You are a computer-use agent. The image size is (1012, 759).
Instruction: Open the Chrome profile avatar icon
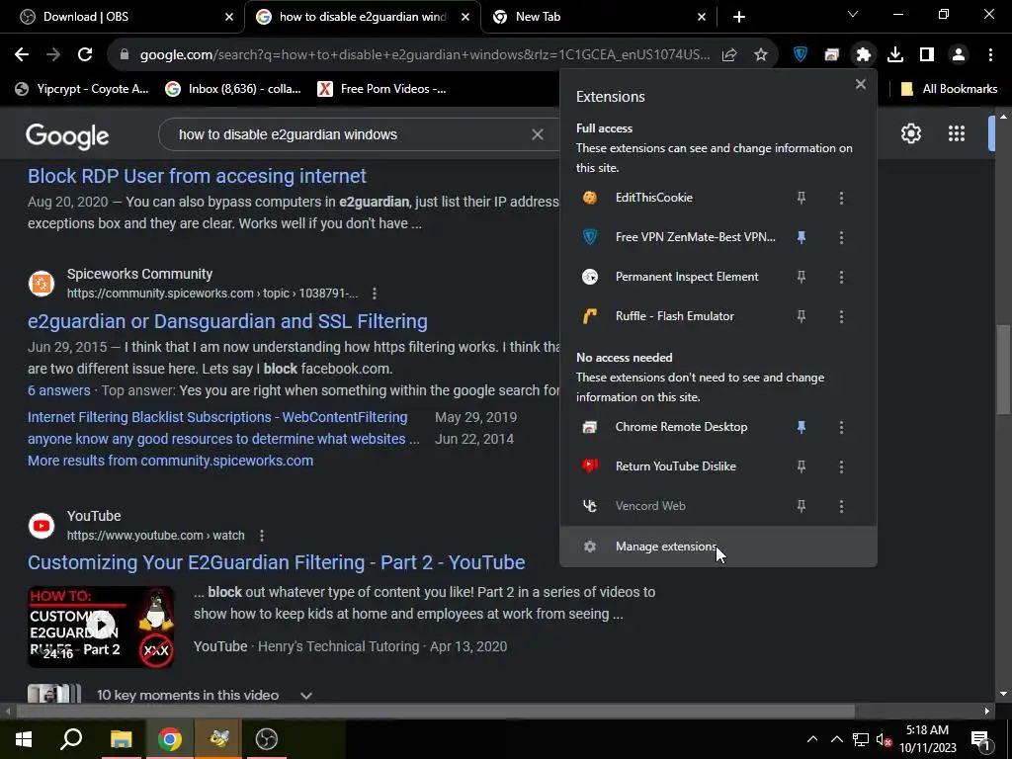[x=959, y=55]
